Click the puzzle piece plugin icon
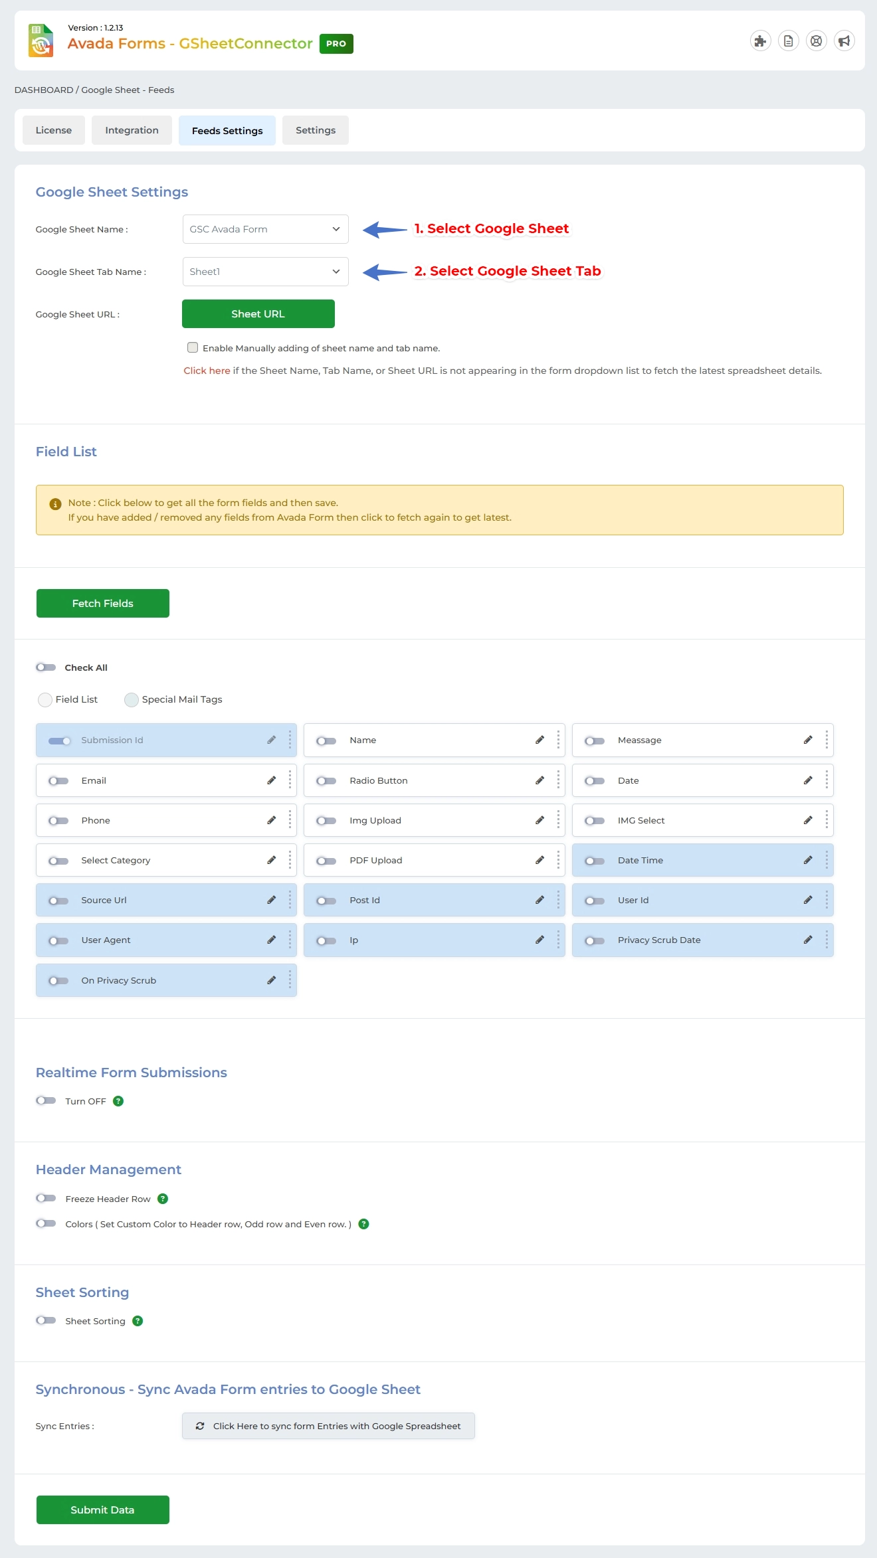The width and height of the screenshot is (877, 1558). point(760,41)
